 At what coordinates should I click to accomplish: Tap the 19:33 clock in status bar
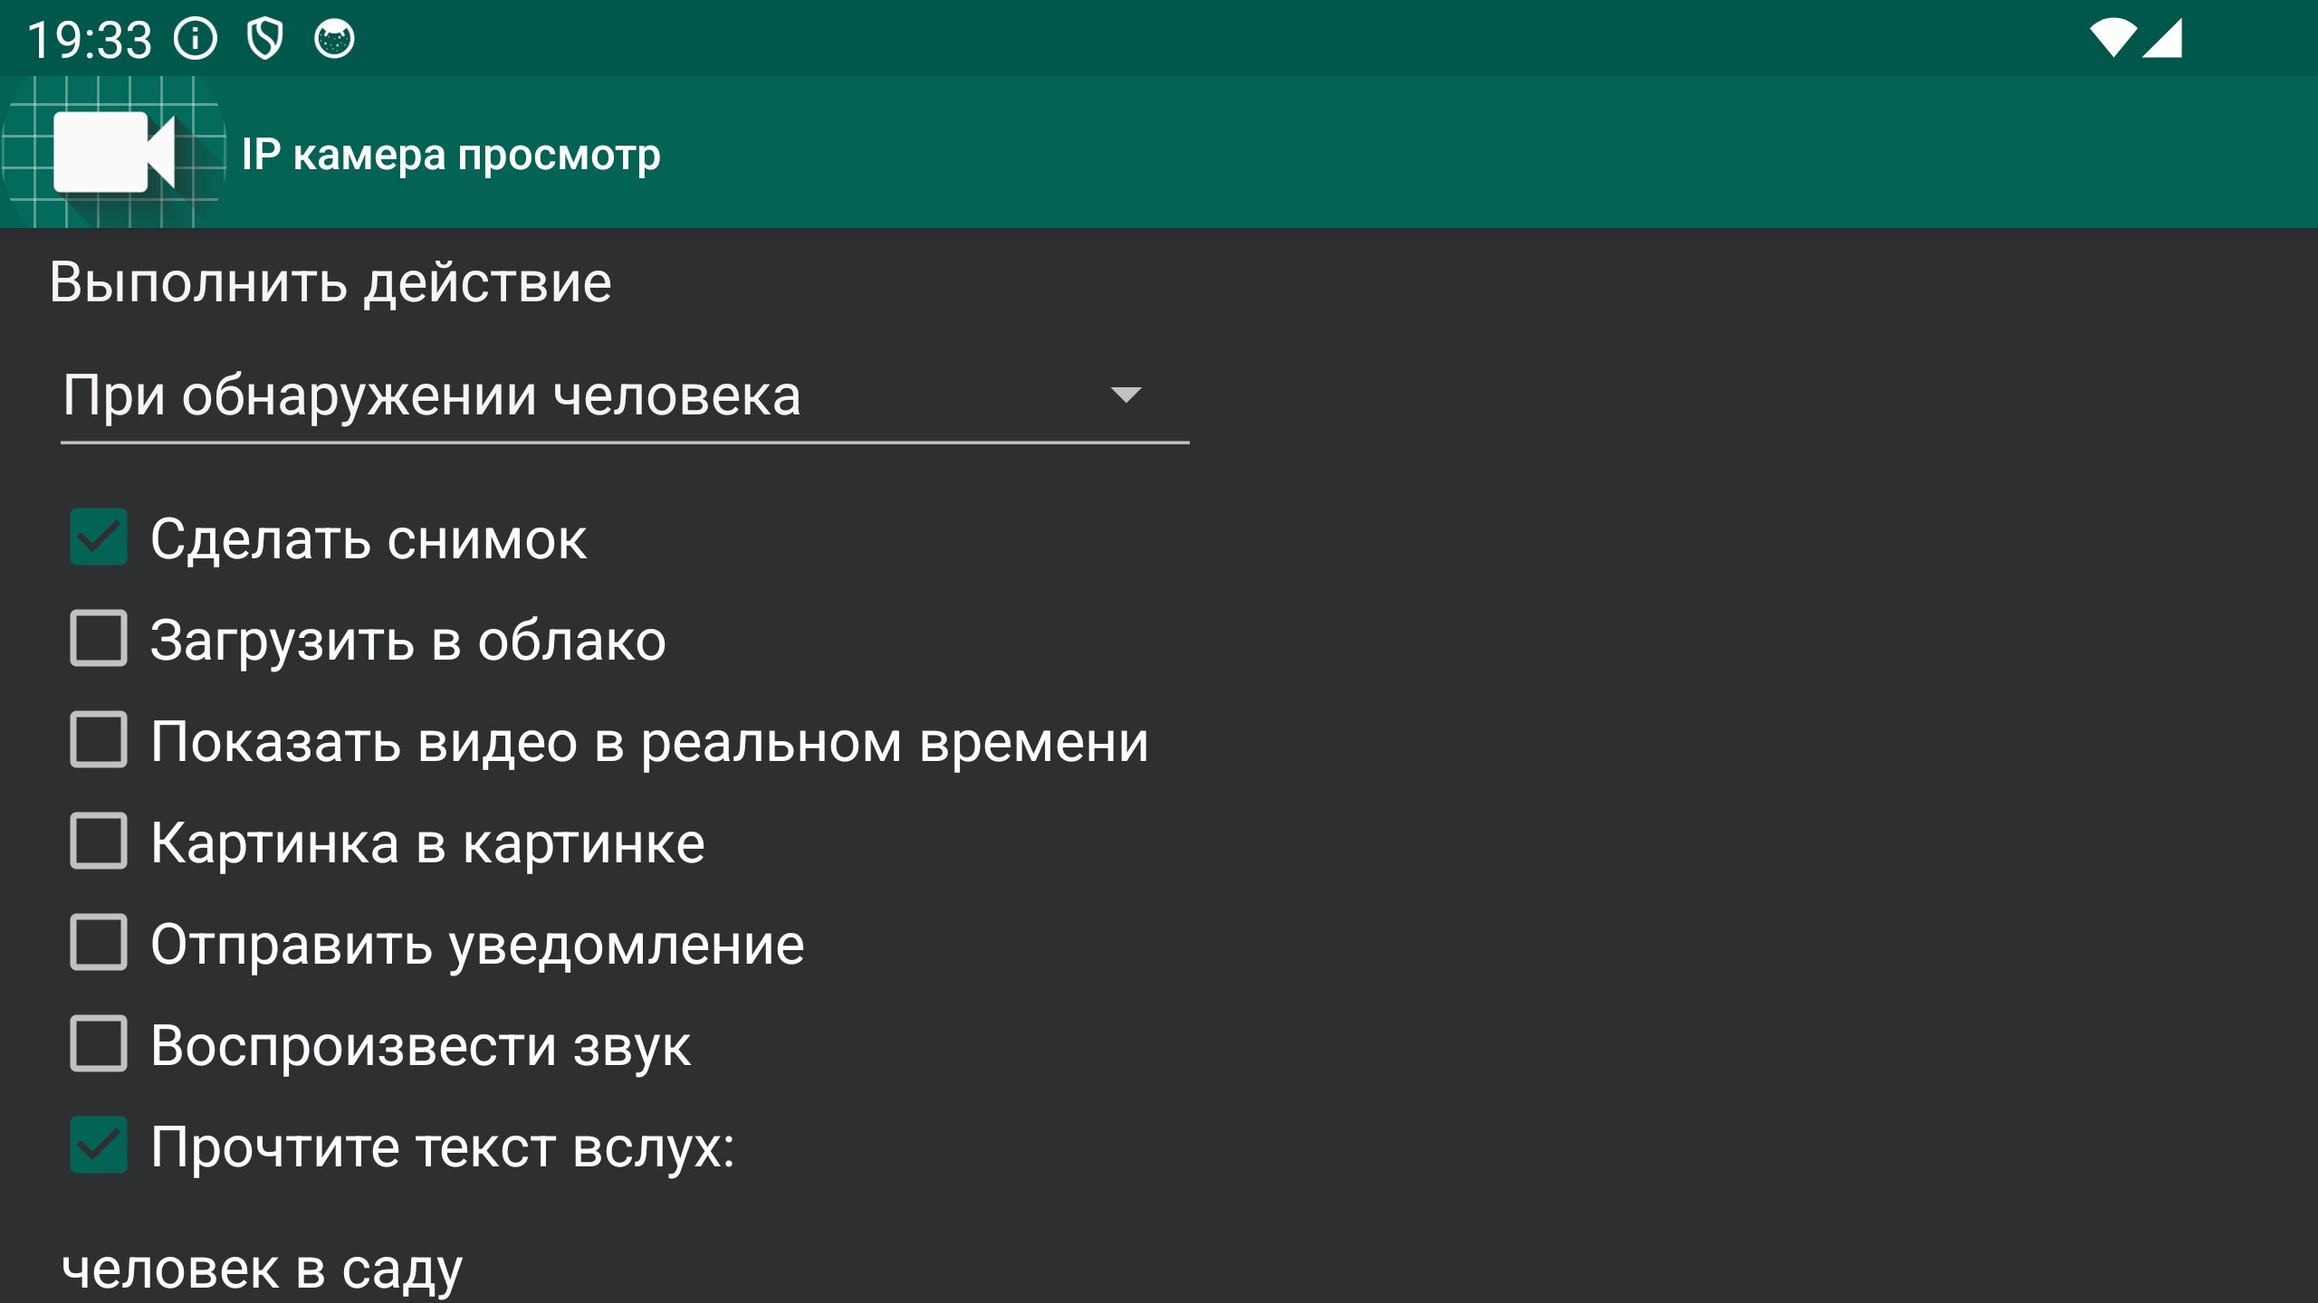point(90,40)
